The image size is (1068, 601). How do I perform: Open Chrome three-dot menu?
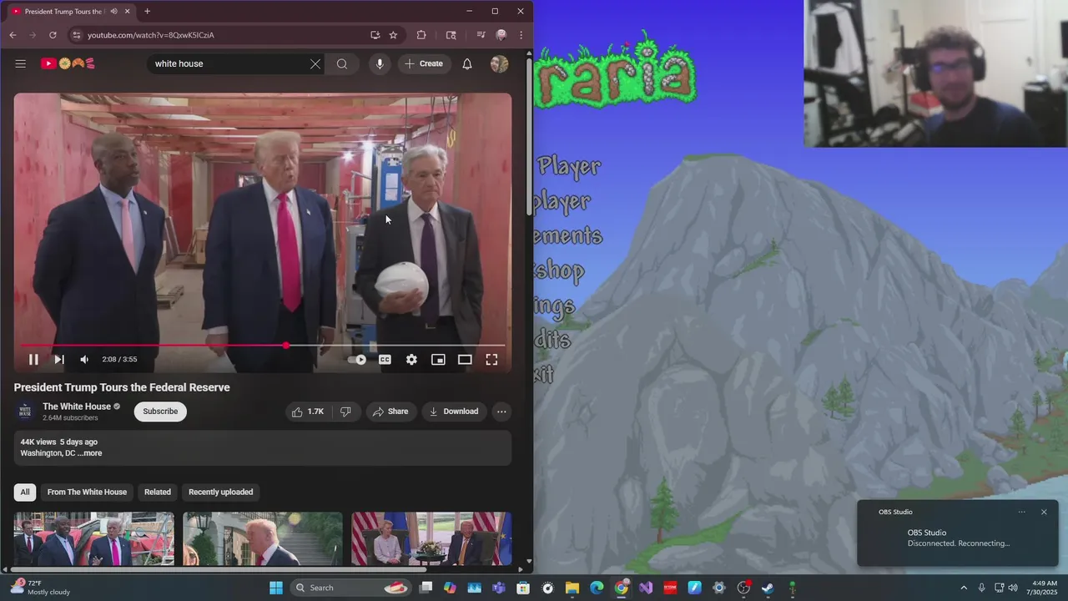point(521,35)
